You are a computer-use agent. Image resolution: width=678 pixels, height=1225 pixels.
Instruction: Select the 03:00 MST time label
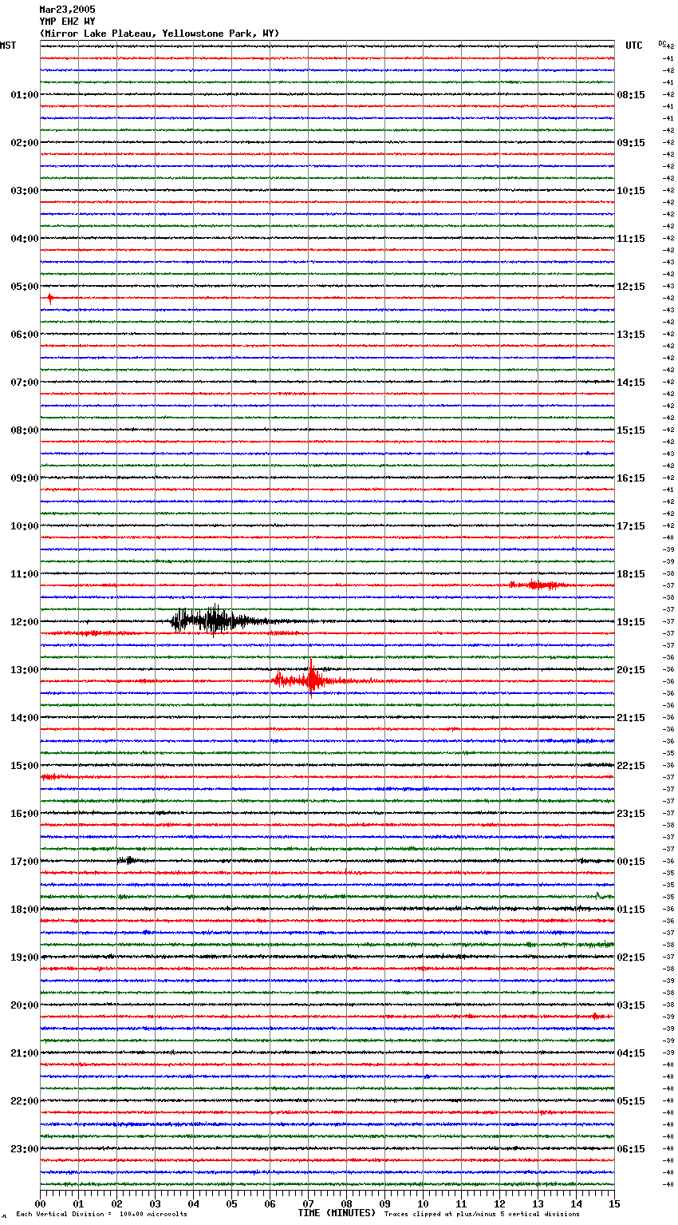[x=25, y=191]
